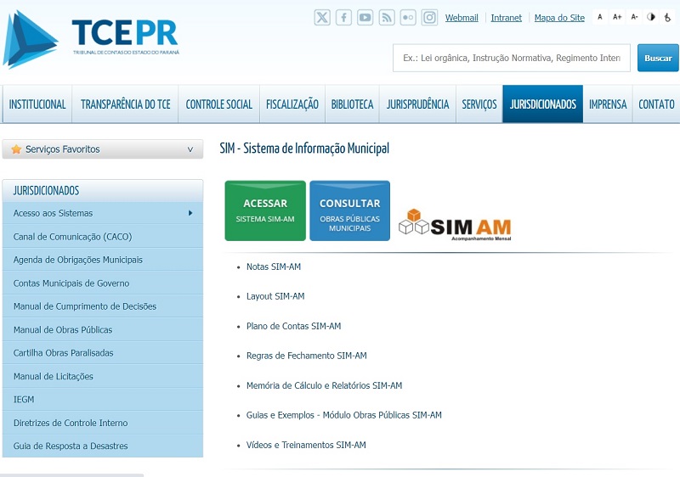Open the Serviços menu
The image size is (680, 477).
pyautogui.click(x=479, y=104)
